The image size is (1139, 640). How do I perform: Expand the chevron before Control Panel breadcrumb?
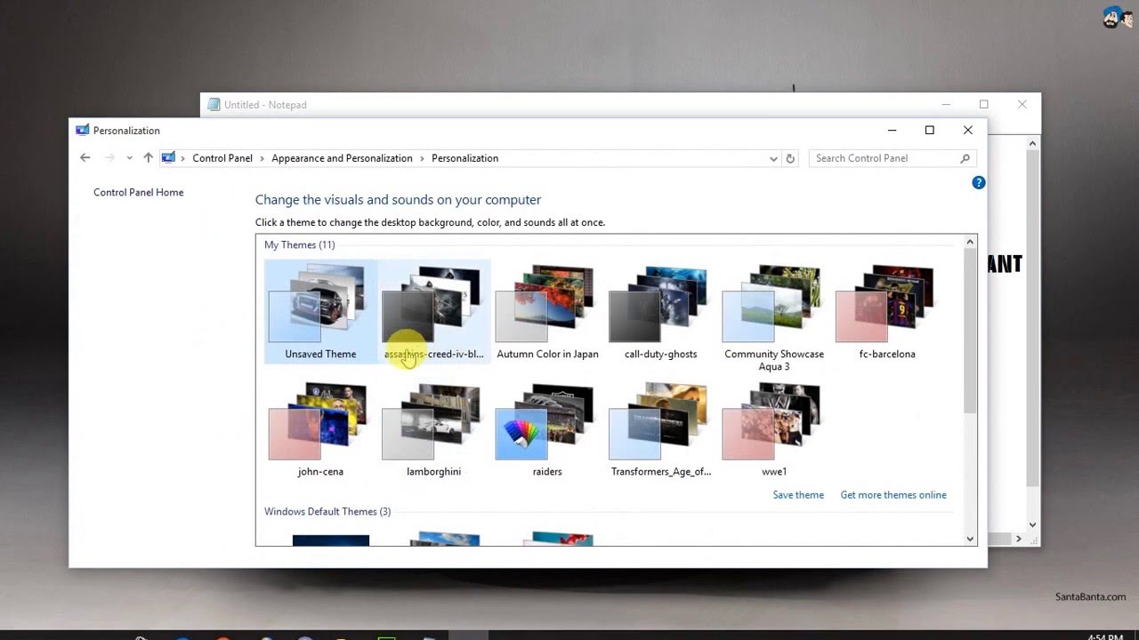(x=183, y=158)
